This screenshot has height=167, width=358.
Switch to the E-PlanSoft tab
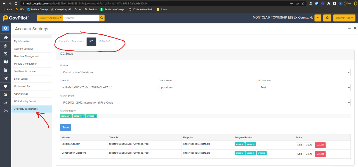tap(105, 41)
